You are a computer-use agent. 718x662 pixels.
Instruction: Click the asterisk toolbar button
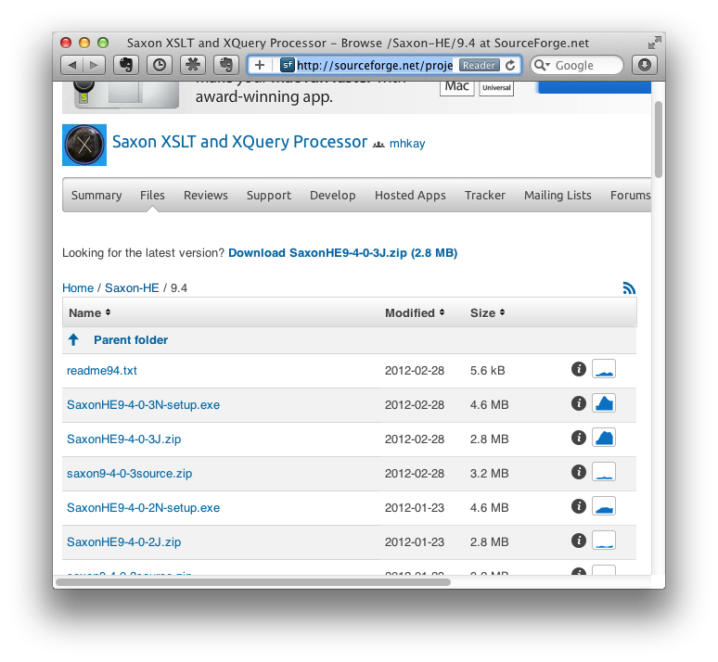coord(193,65)
